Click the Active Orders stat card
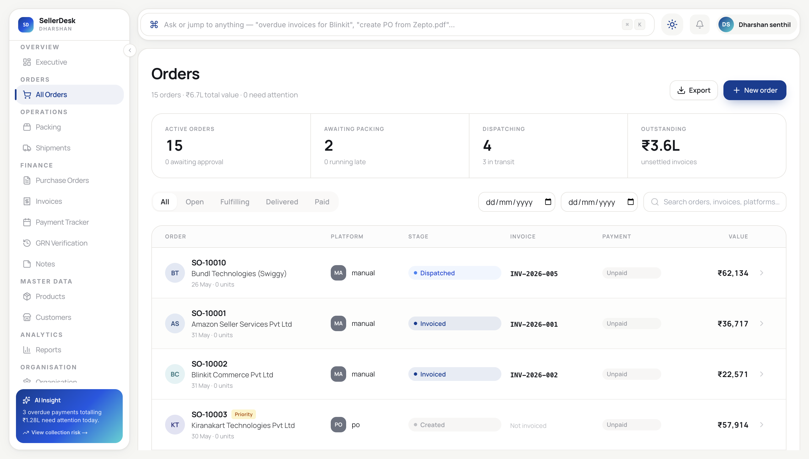The height and width of the screenshot is (459, 809). [231, 146]
